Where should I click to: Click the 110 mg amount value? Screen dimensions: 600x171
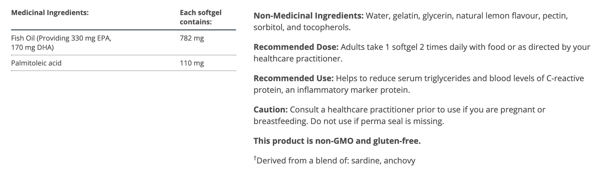[192, 63]
